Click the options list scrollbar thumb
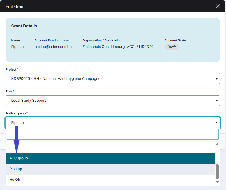This screenshot has width=226, height=190. pos(217,171)
